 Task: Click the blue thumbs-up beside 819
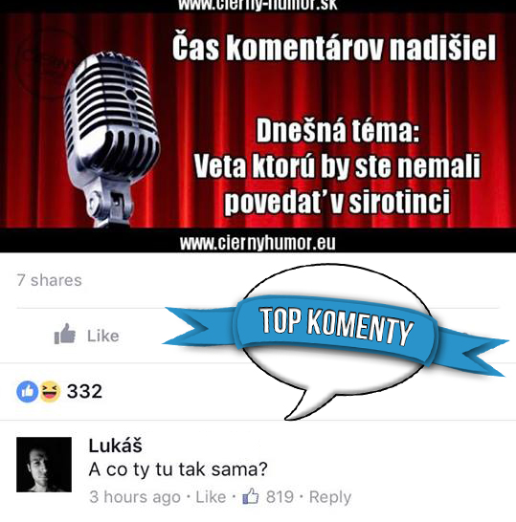pos(251,496)
